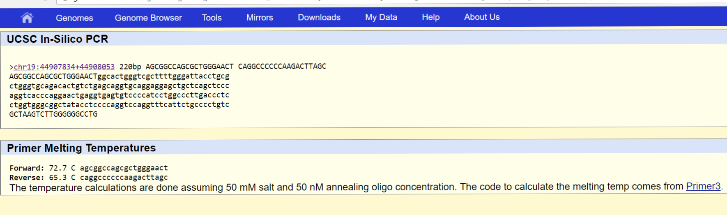This screenshot has height=215, width=727.
Task: Open the Tools menu
Action: click(x=212, y=18)
